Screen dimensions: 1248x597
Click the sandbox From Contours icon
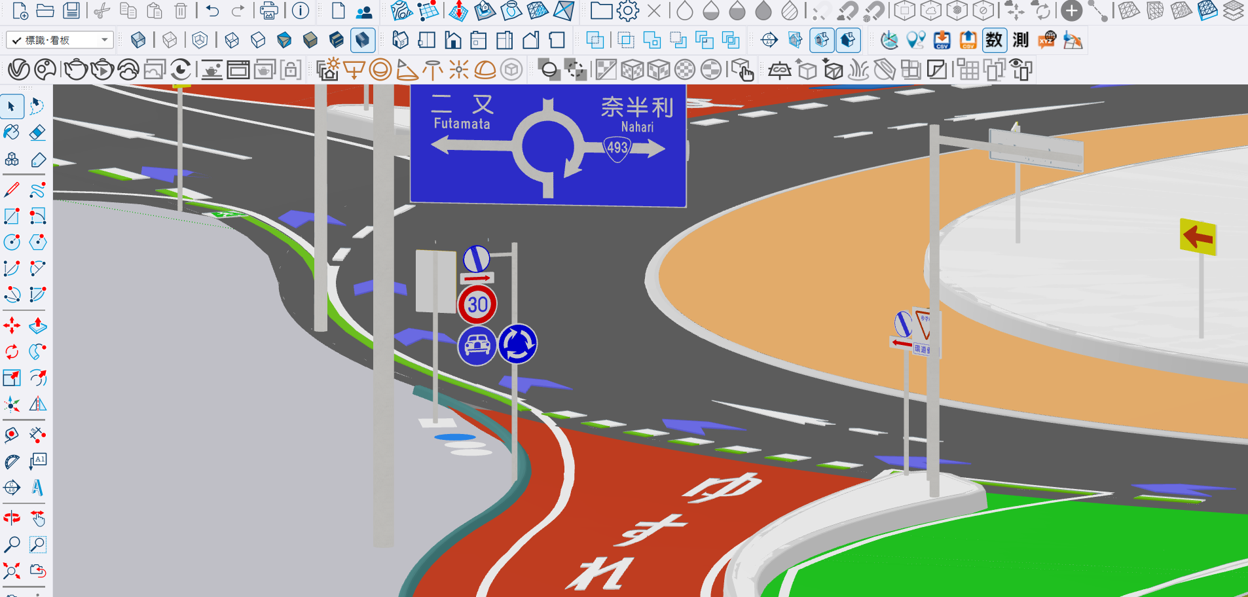coord(401,10)
